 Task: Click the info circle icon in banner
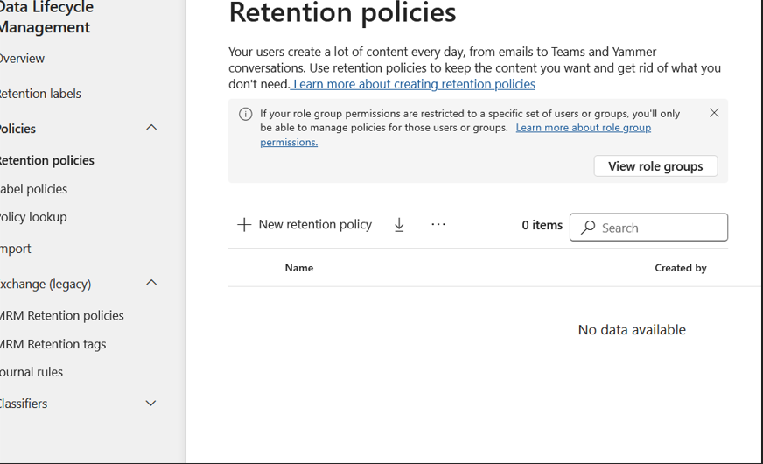[x=245, y=114]
